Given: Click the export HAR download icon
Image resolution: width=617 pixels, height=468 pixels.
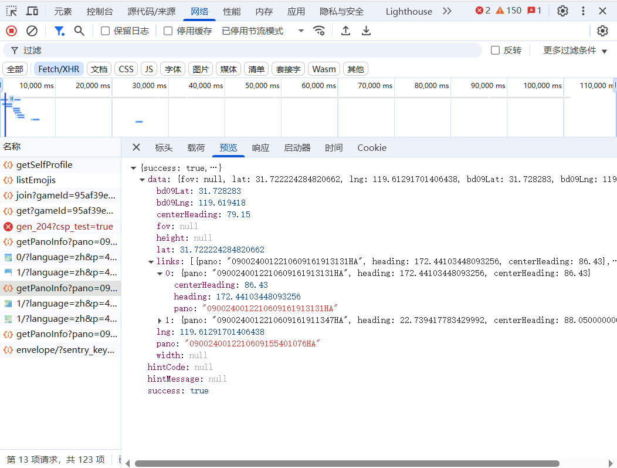Looking at the screenshot, I should pyautogui.click(x=367, y=31).
